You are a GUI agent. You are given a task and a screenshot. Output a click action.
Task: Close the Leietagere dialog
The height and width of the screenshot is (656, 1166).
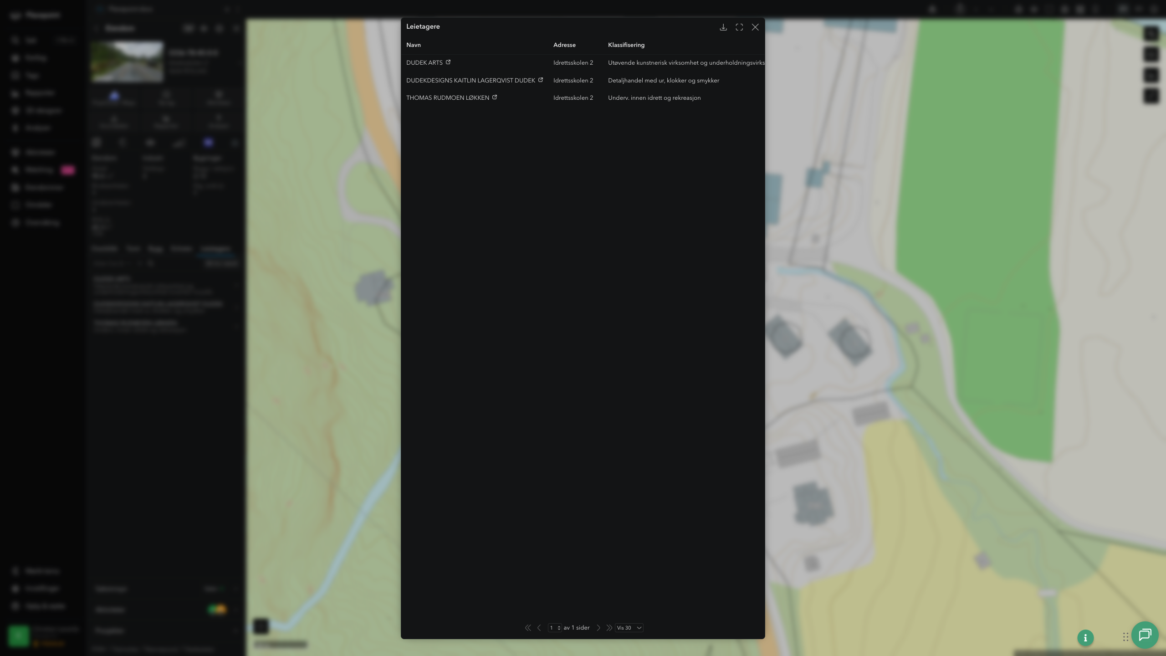coord(755,27)
